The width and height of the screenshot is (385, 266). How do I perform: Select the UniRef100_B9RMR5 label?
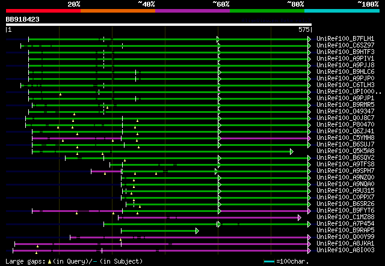point(345,105)
